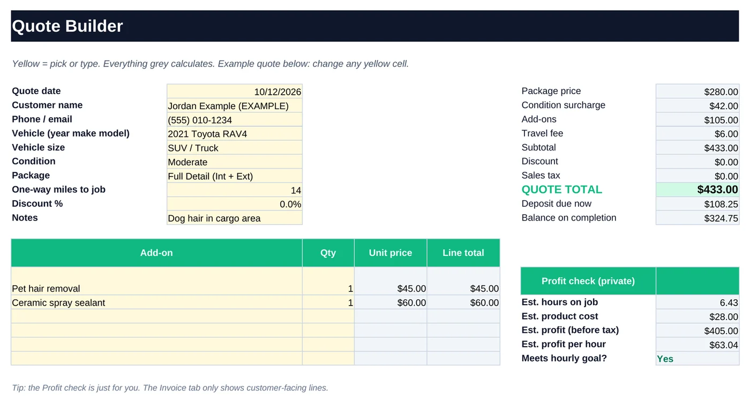
Task: Click the vehicle cell 2021 Toyota RAV4
Action: 235,133
